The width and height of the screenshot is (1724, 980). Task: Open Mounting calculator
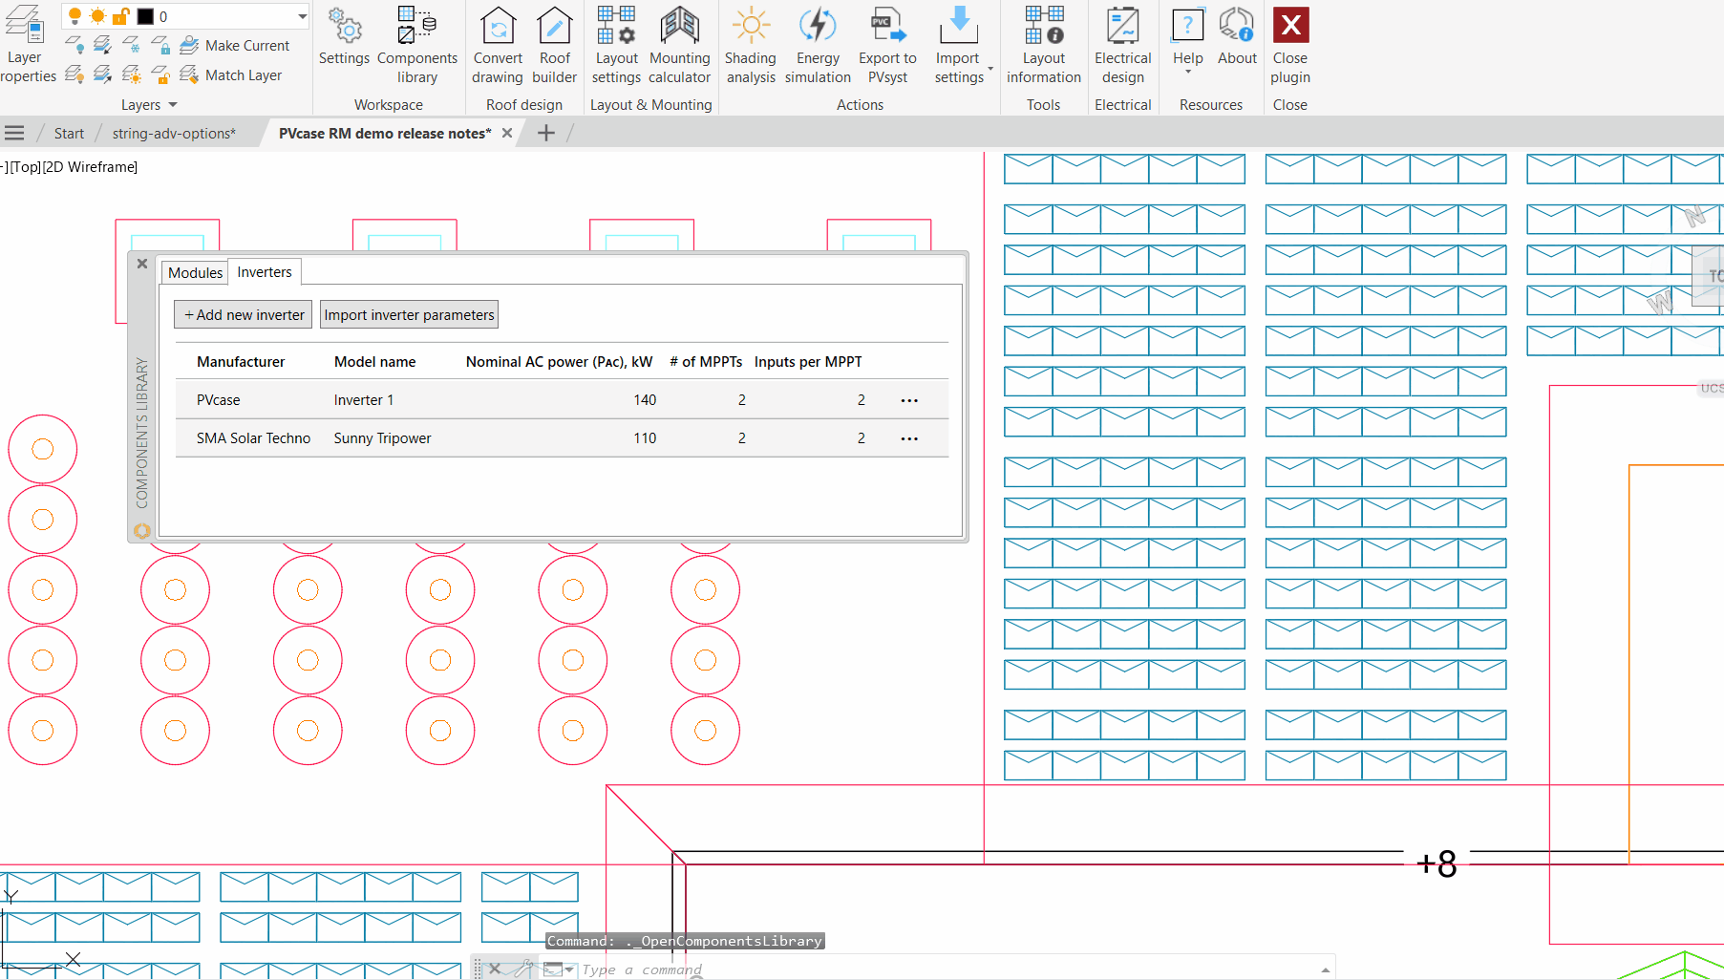[x=679, y=46]
